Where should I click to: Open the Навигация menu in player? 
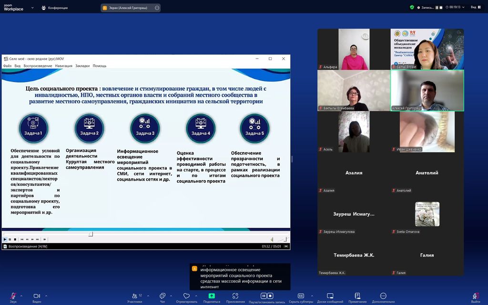[x=63, y=66]
